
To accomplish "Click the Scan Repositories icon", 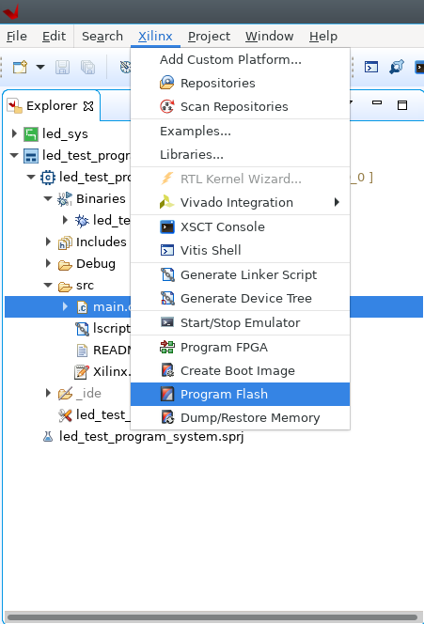I will 167,106.
